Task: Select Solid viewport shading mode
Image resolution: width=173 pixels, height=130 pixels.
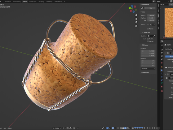Action: click(x=123, y=128)
